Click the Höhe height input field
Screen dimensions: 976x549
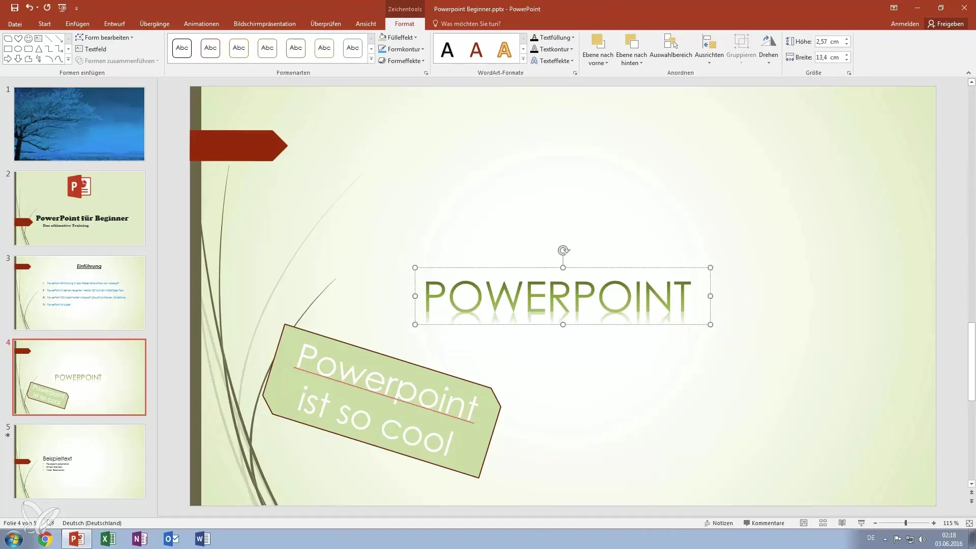828,42
